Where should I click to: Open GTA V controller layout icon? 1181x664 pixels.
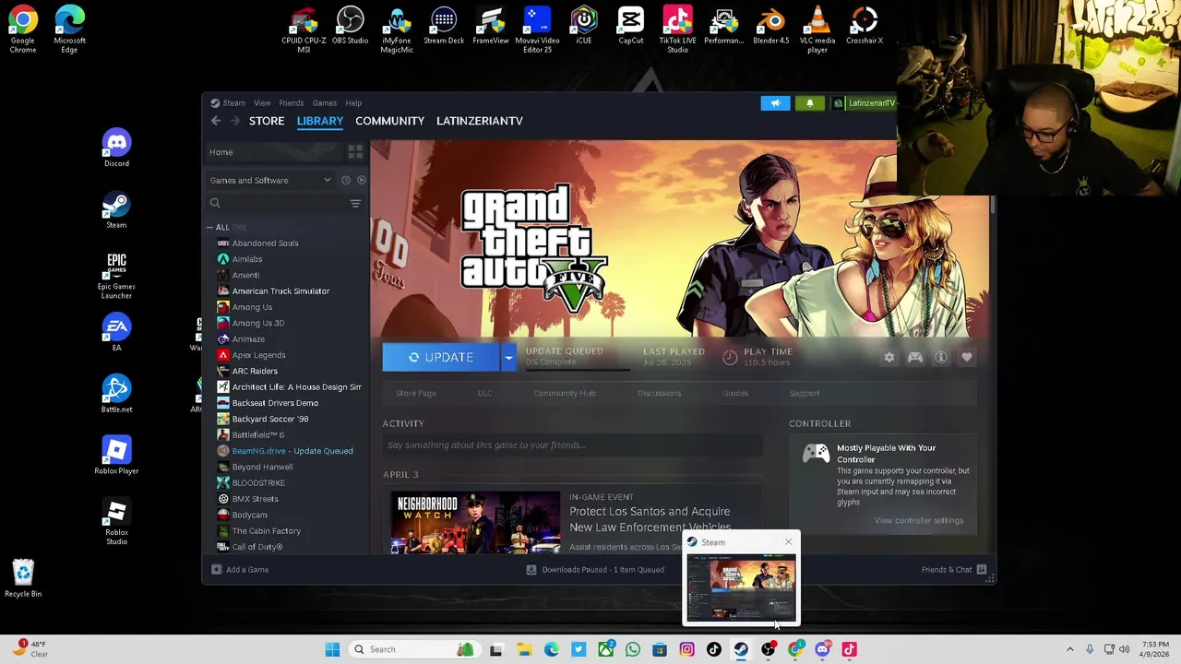click(x=915, y=358)
